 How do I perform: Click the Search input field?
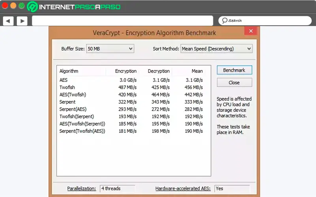265,21
